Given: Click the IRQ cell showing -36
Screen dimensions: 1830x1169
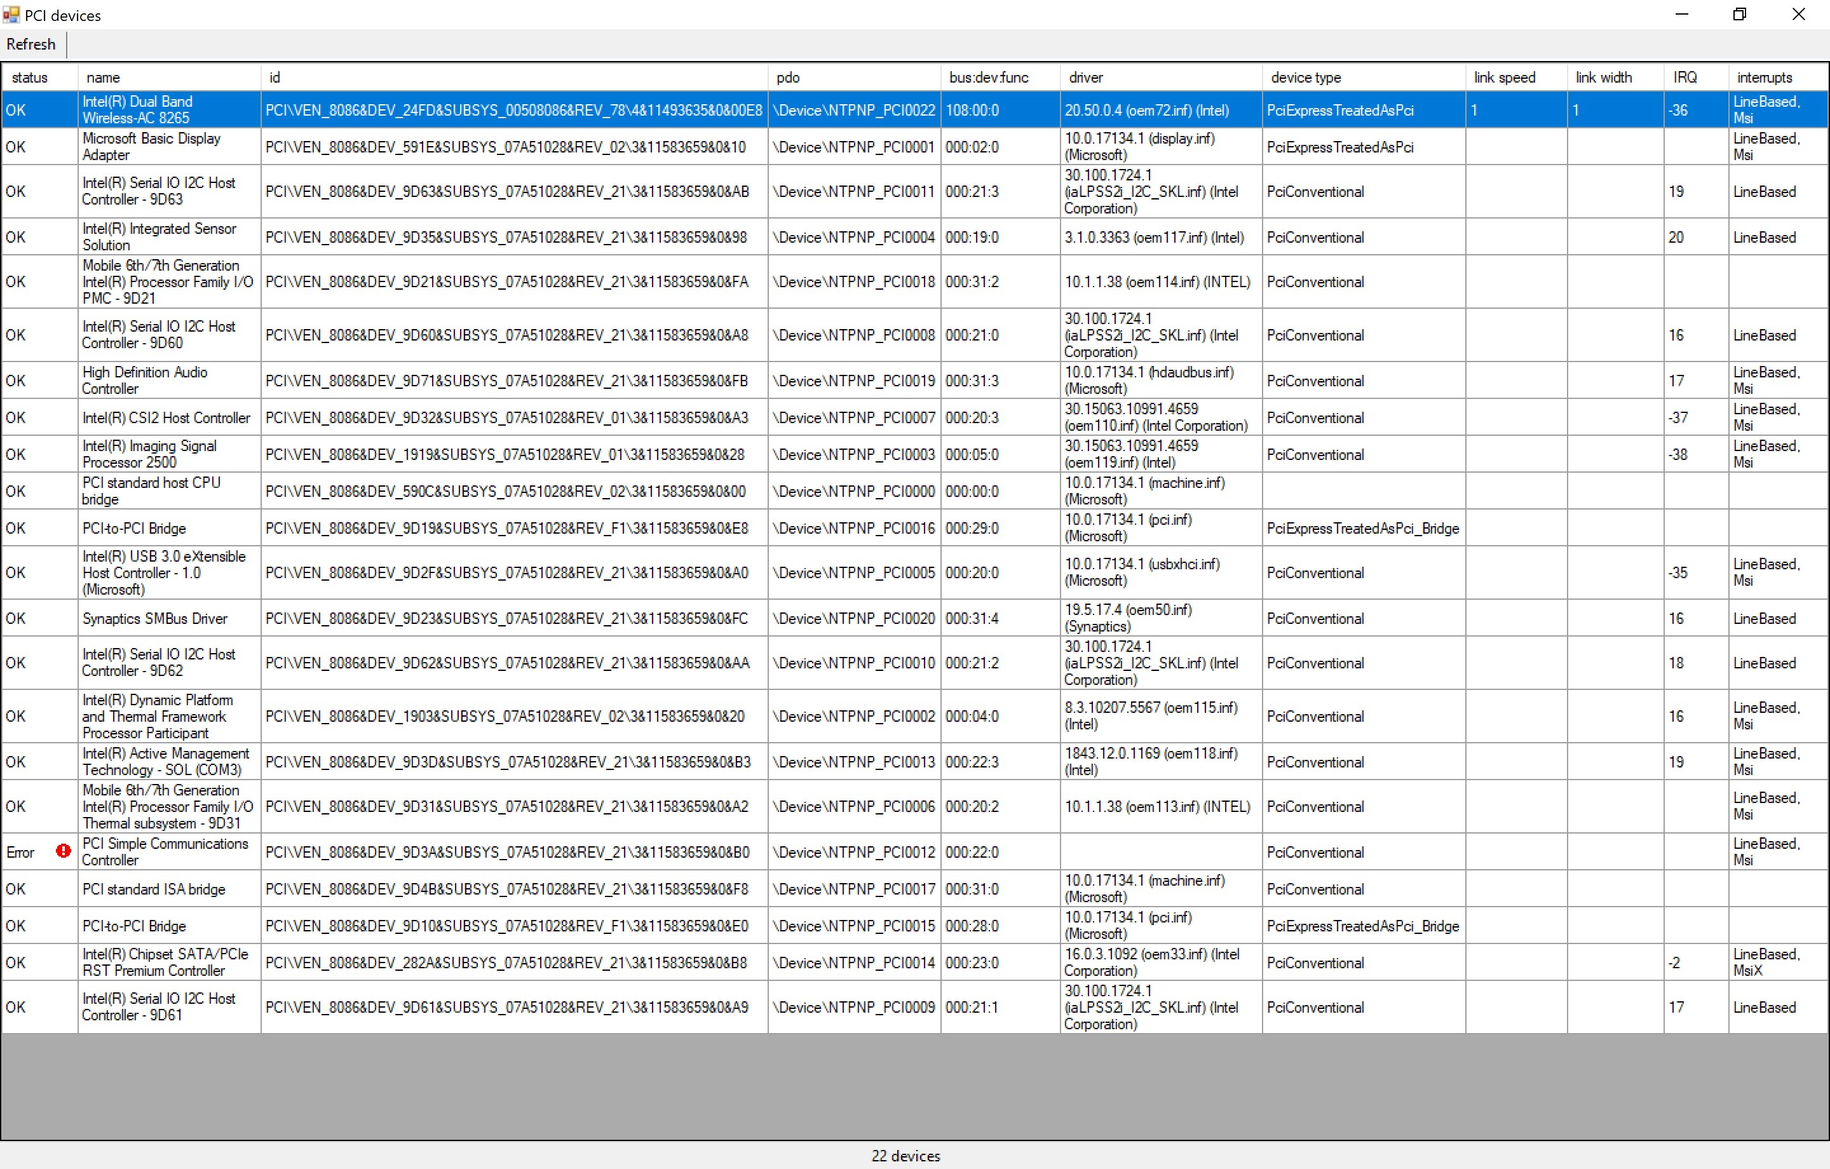Looking at the screenshot, I should coord(1697,109).
